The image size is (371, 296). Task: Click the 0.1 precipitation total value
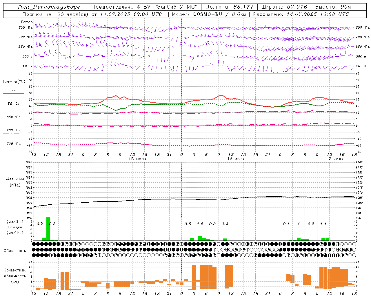pos(286,224)
